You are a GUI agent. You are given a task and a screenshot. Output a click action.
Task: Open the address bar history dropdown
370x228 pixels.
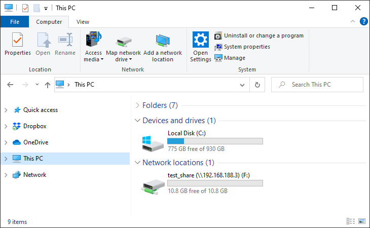click(x=242, y=85)
